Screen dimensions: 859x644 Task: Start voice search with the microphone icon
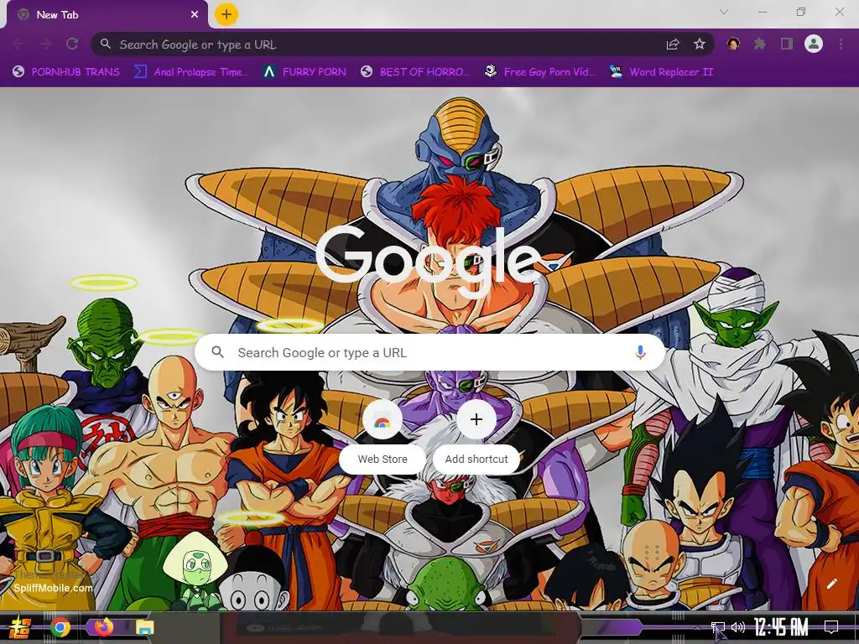[x=640, y=352]
